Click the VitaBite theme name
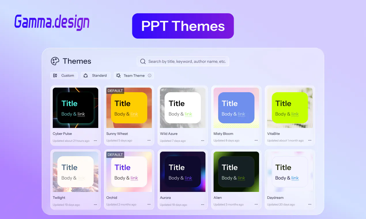Screen dimensions: 366x219 click(x=273, y=134)
